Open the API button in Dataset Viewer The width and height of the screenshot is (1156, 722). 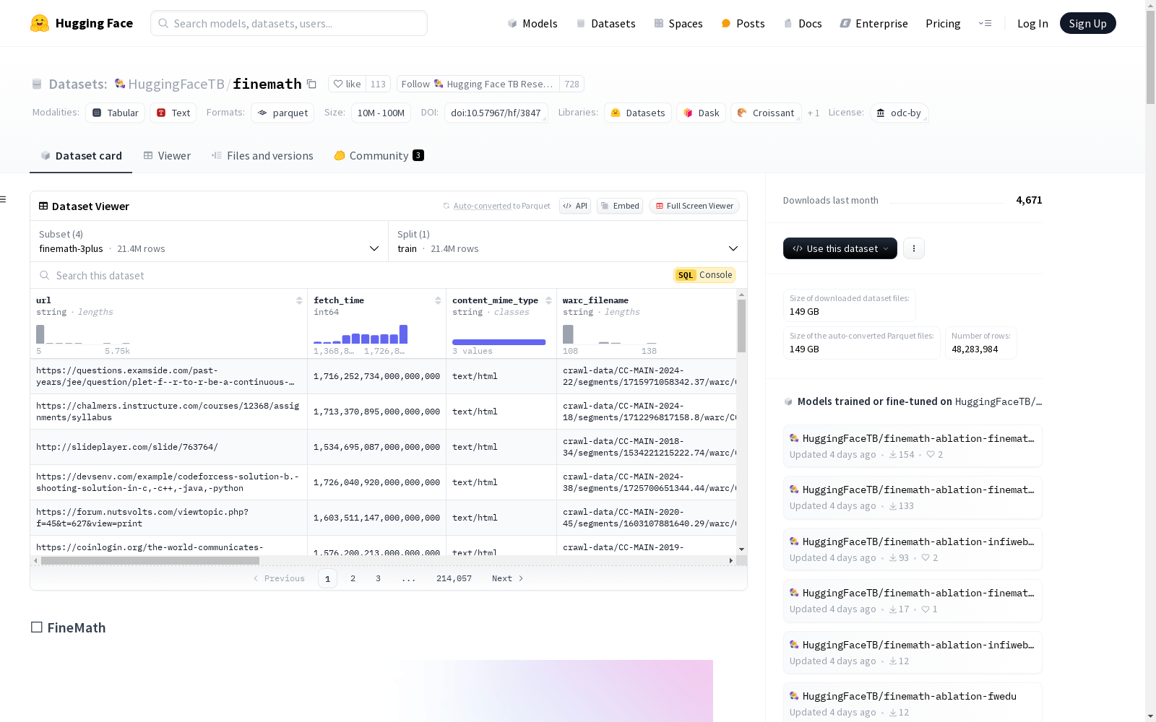pos(575,206)
